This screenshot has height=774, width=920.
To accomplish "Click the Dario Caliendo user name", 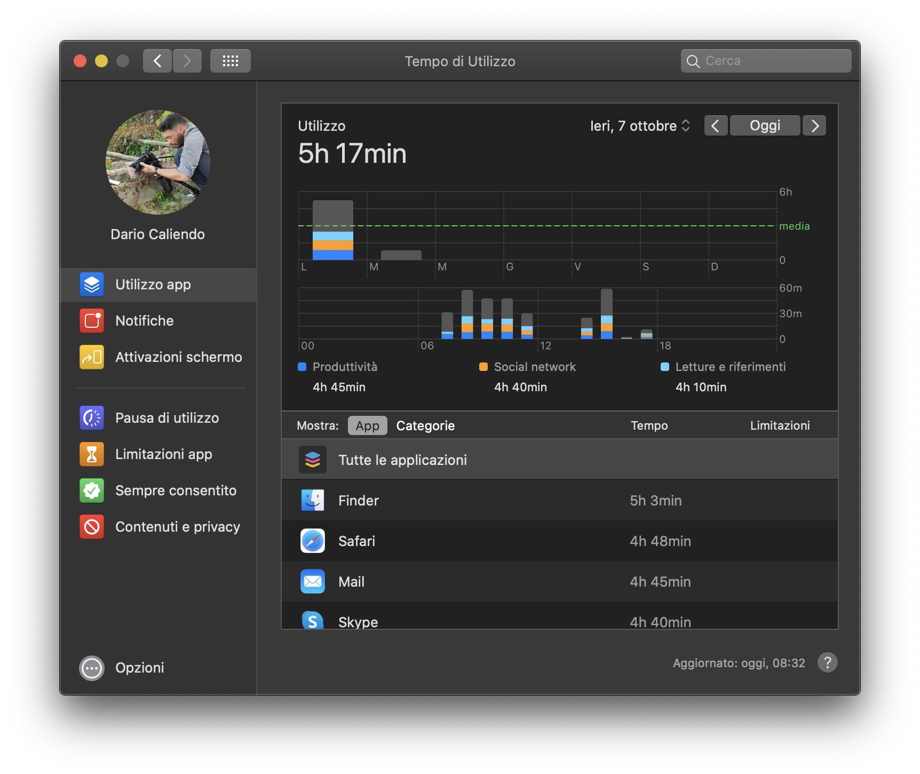I will tap(158, 234).
